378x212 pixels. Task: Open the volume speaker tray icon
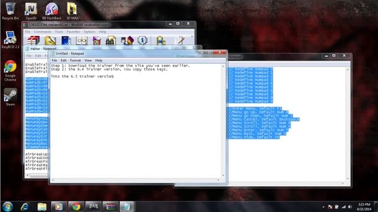(350, 207)
